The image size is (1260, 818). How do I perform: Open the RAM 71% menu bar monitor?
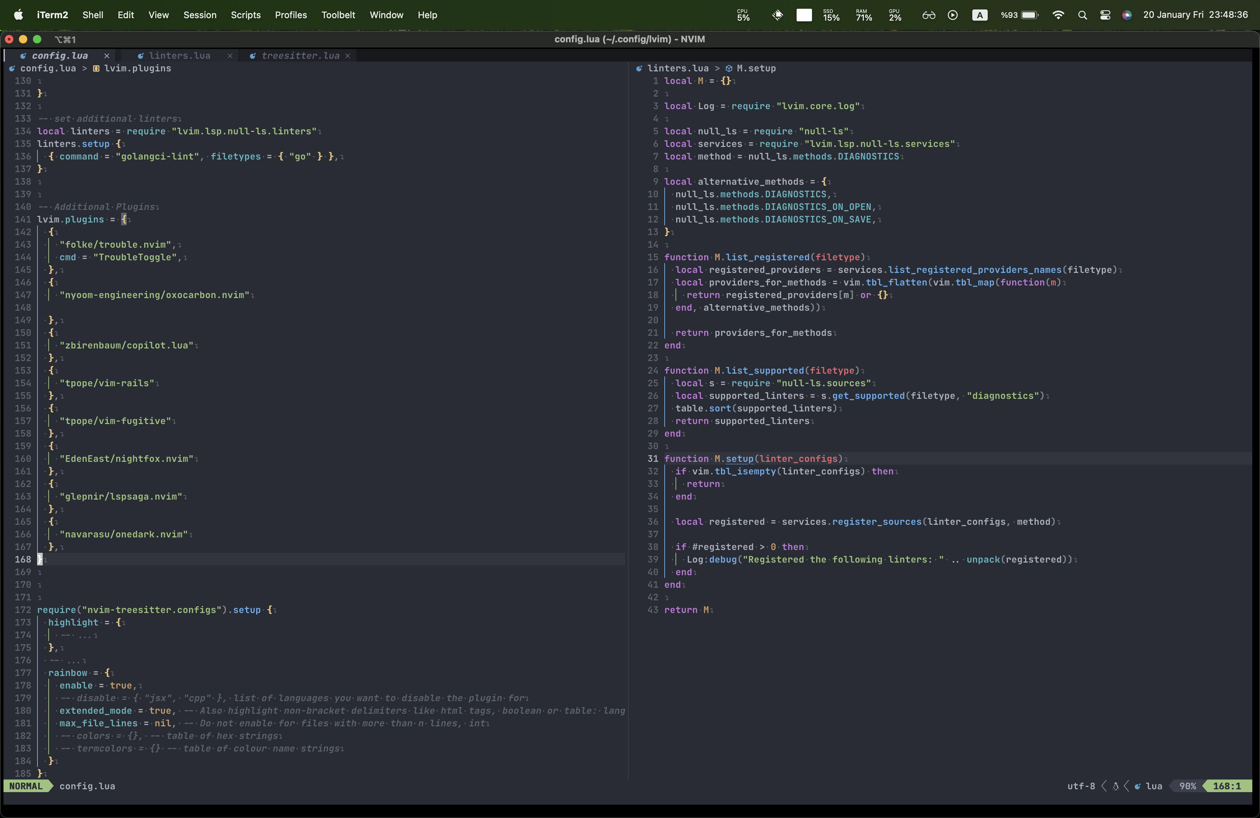864,15
